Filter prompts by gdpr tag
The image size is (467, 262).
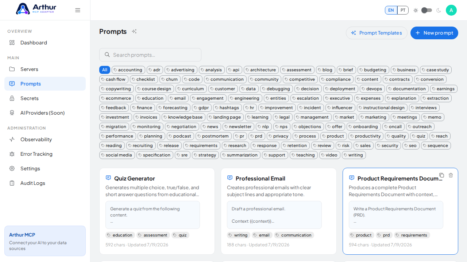(202, 108)
